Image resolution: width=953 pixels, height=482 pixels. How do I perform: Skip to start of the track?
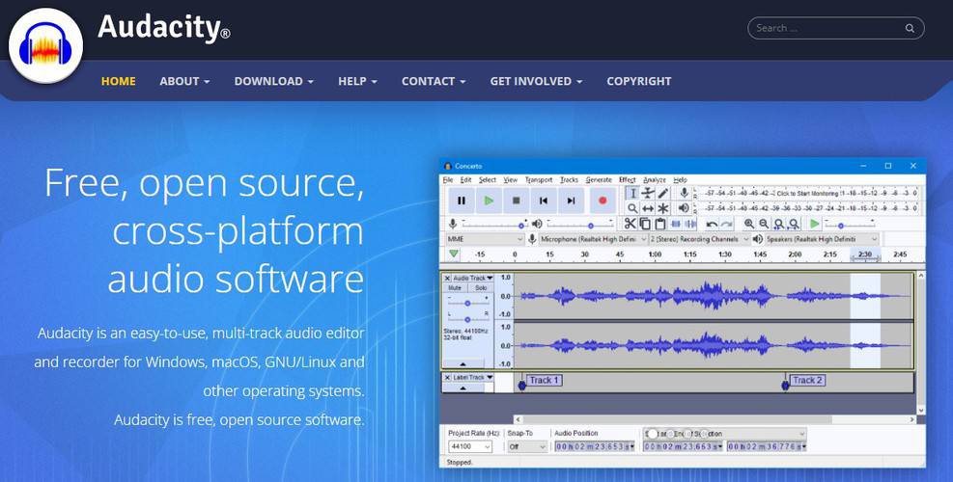coord(544,201)
